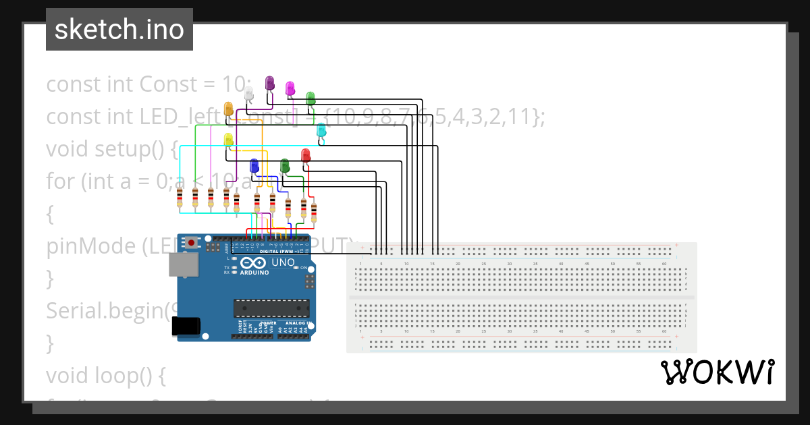The width and height of the screenshot is (810, 425).
Task: Select the blue LED component
Action: (x=254, y=166)
